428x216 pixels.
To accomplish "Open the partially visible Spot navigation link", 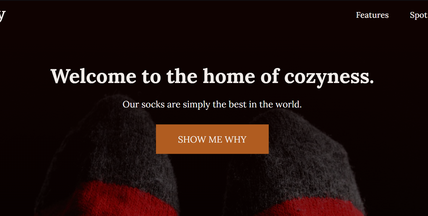I will (419, 15).
